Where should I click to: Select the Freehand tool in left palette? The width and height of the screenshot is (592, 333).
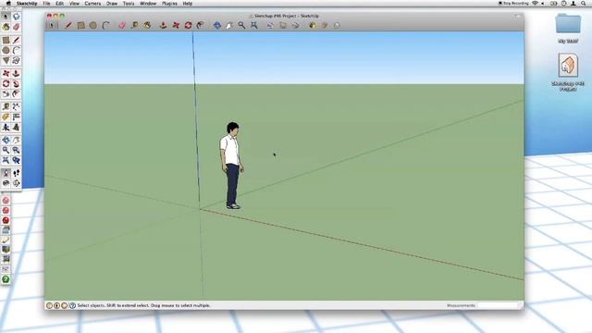coord(17,60)
